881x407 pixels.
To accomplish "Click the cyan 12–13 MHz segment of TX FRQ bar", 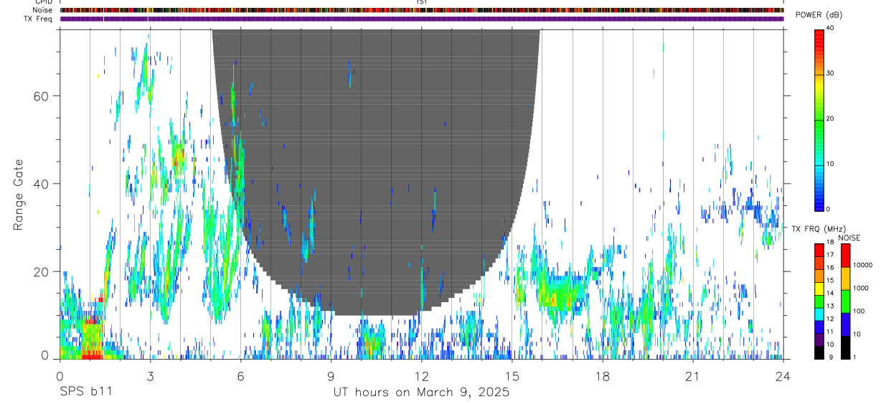I will (819, 314).
